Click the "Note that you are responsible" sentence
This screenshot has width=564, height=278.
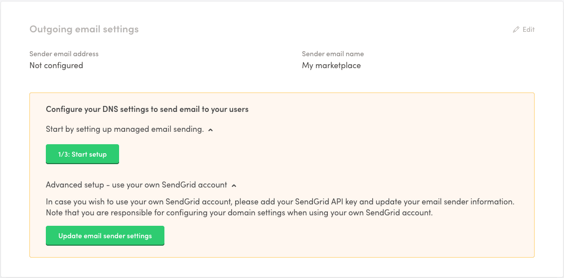pyautogui.click(x=239, y=213)
